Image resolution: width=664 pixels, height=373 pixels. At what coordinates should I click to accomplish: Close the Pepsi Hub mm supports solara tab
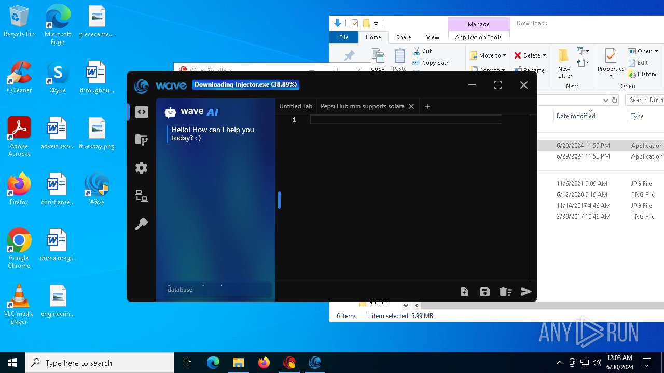411,106
